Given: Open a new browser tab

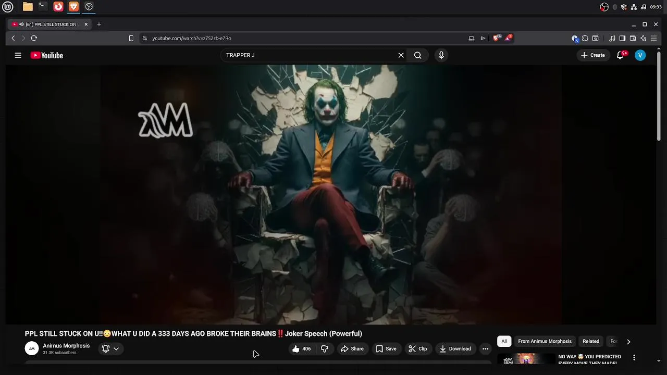Looking at the screenshot, I should 98,24.
